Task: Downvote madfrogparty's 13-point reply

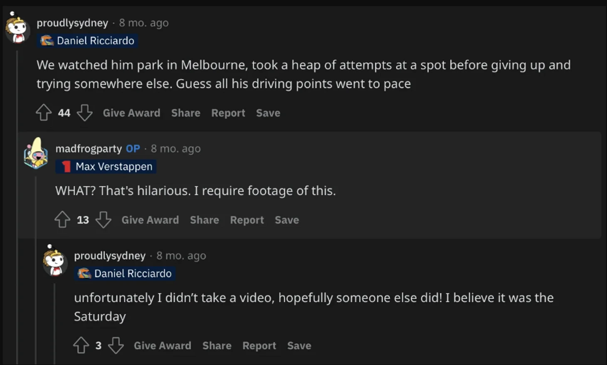Action: coord(103,220)
